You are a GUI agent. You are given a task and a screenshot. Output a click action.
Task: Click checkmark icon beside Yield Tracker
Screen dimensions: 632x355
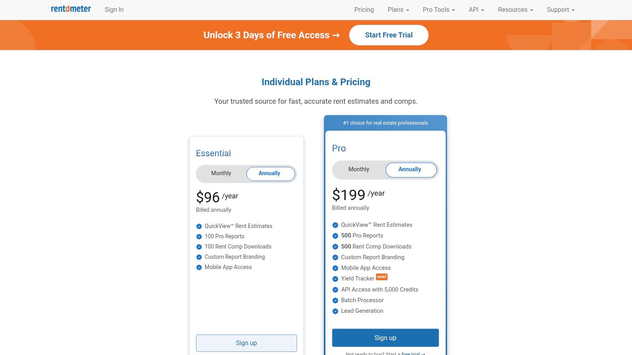point(335,279)
